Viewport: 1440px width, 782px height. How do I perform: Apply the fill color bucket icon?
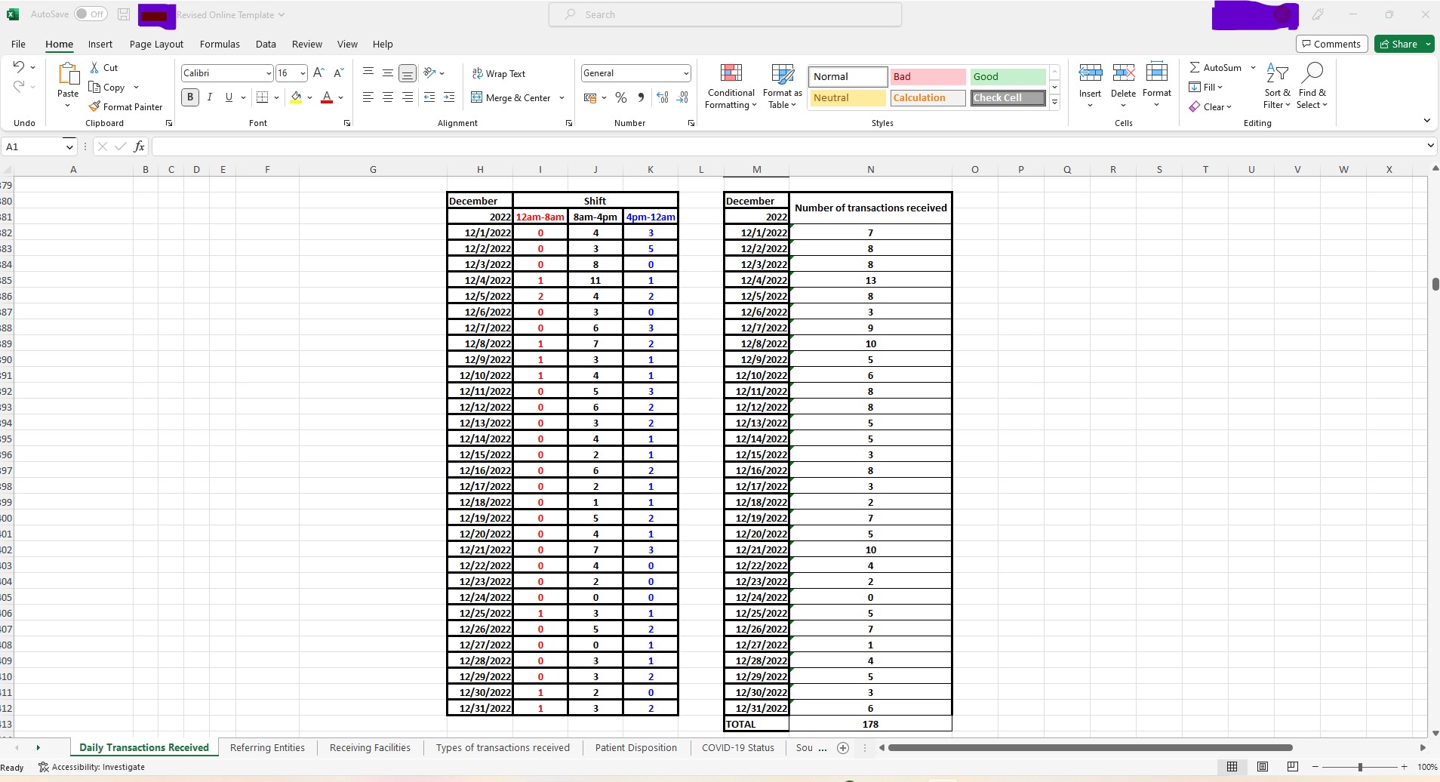click(296, 97)
